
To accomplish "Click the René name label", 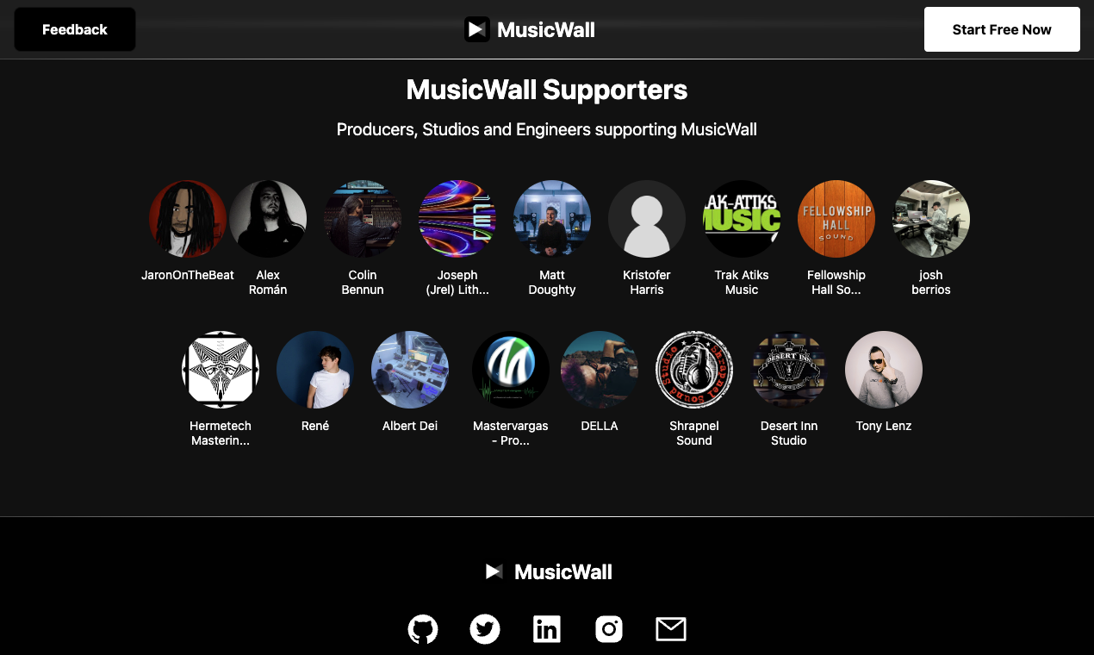I will pos(315,426).
